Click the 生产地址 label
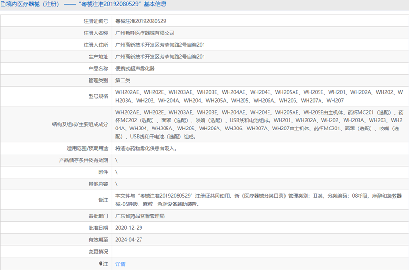The height and width of the screenshot is (270, 409). [98, 57]
